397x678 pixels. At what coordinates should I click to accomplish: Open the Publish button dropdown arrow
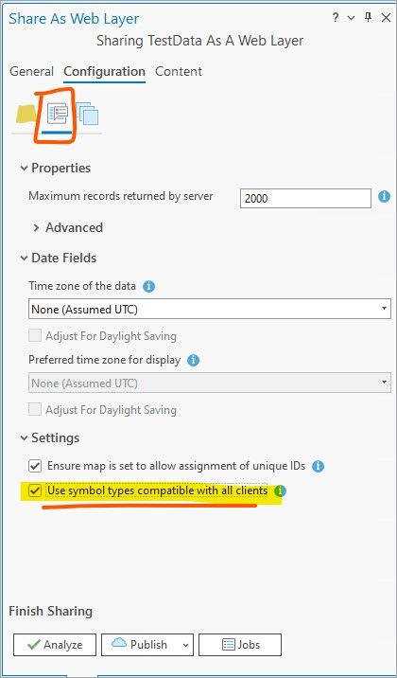pyautogui.click(x=185, y=645)
